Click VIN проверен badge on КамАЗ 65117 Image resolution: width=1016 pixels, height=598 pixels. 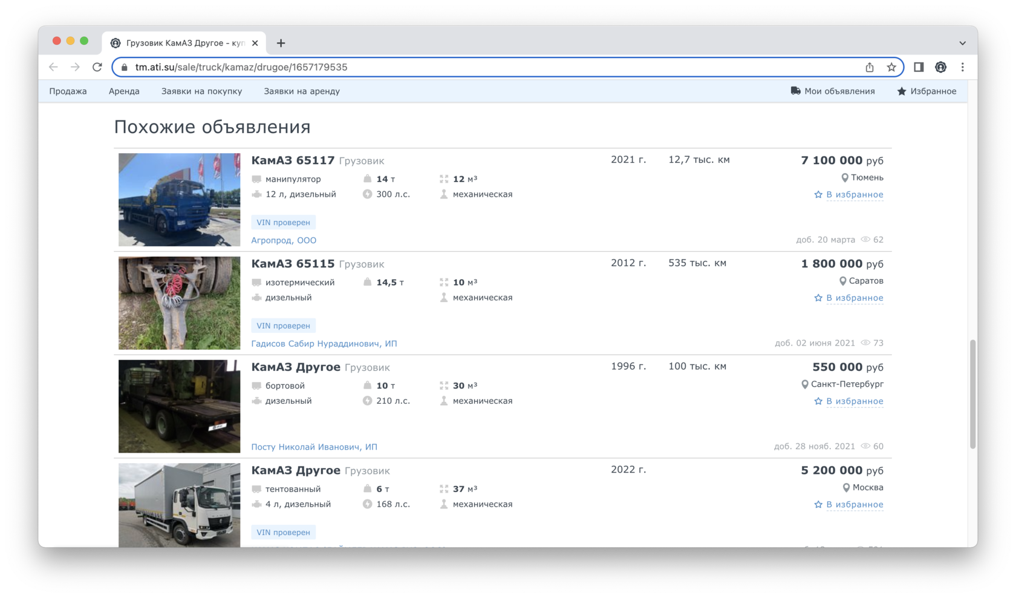(x=283, y=223)
